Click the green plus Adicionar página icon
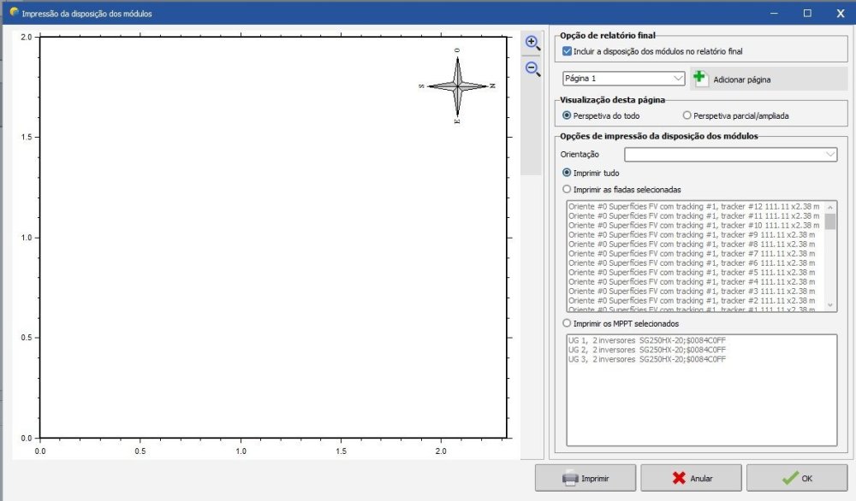856x501 pixels. click(701, 79)
